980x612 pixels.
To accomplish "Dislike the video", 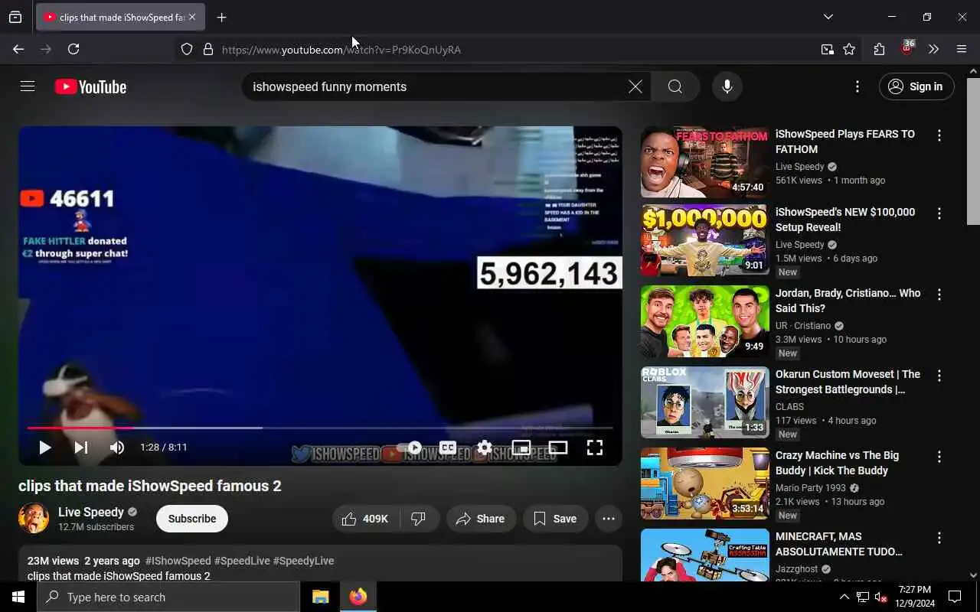I will click(419, 519).
